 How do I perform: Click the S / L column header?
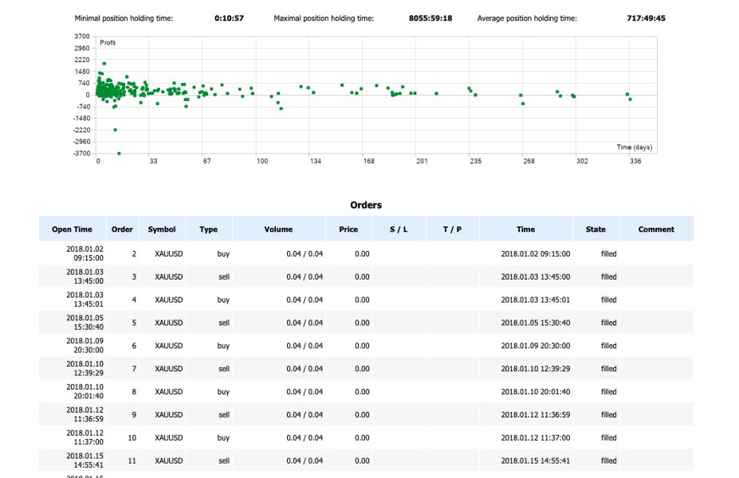tap(399, 229)
